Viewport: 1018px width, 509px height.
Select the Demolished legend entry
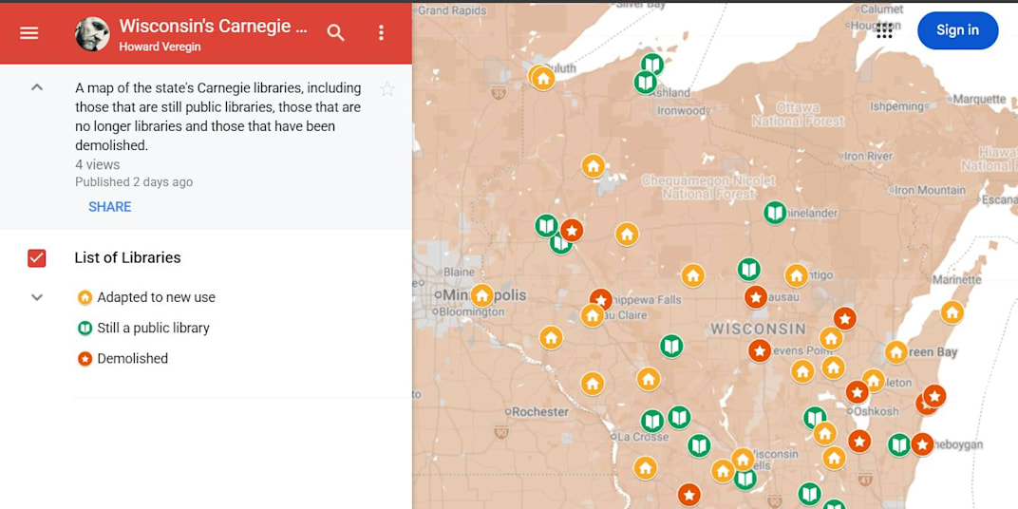pyautogui.click(x=123, y=358)
